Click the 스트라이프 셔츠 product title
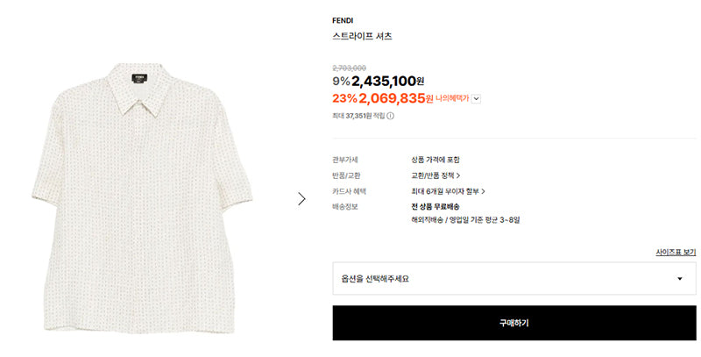 pyautogui.click(x=362, y=36)
